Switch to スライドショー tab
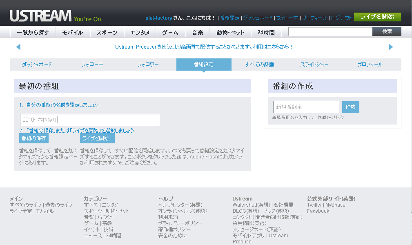This screenshot has width=412, height=245. [314, 65]
